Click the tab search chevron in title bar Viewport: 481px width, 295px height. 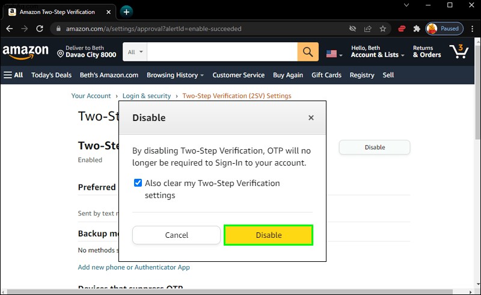406,5
